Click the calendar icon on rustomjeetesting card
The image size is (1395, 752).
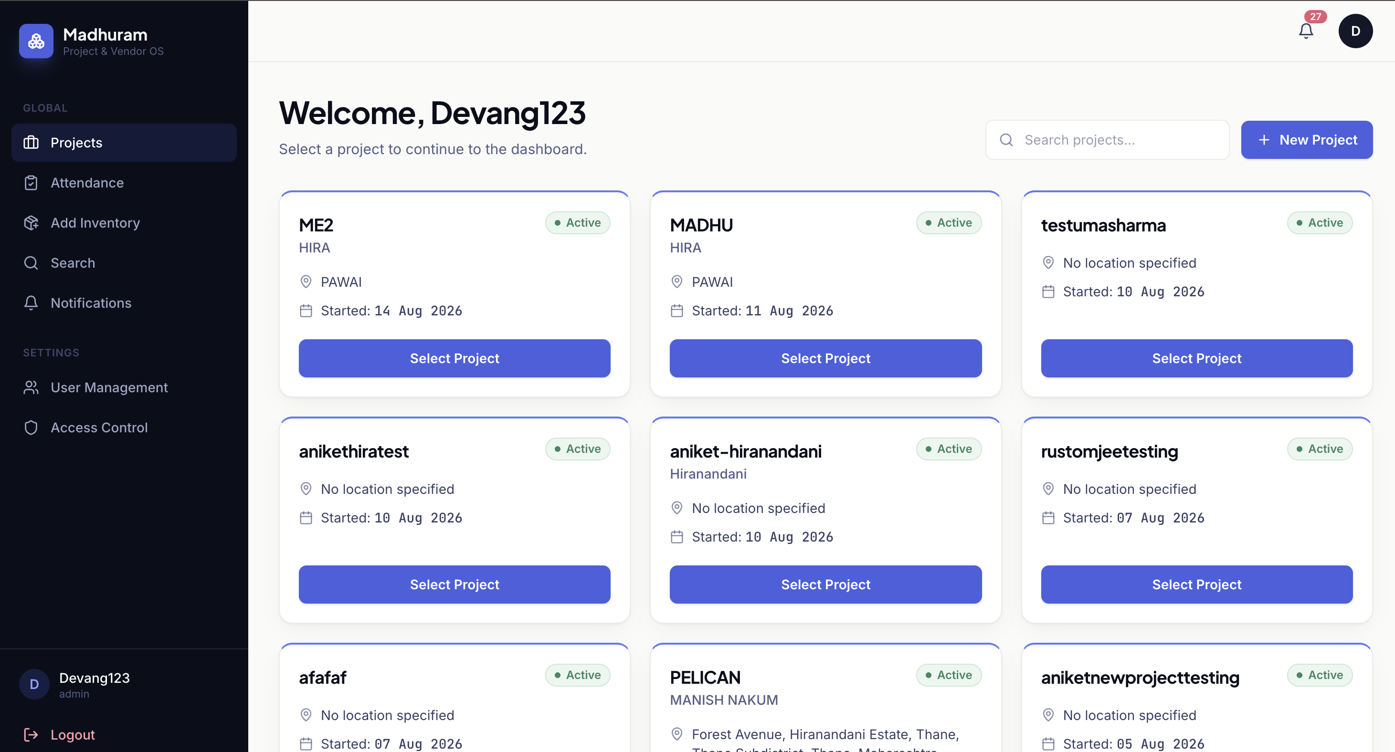point(1048,518)
